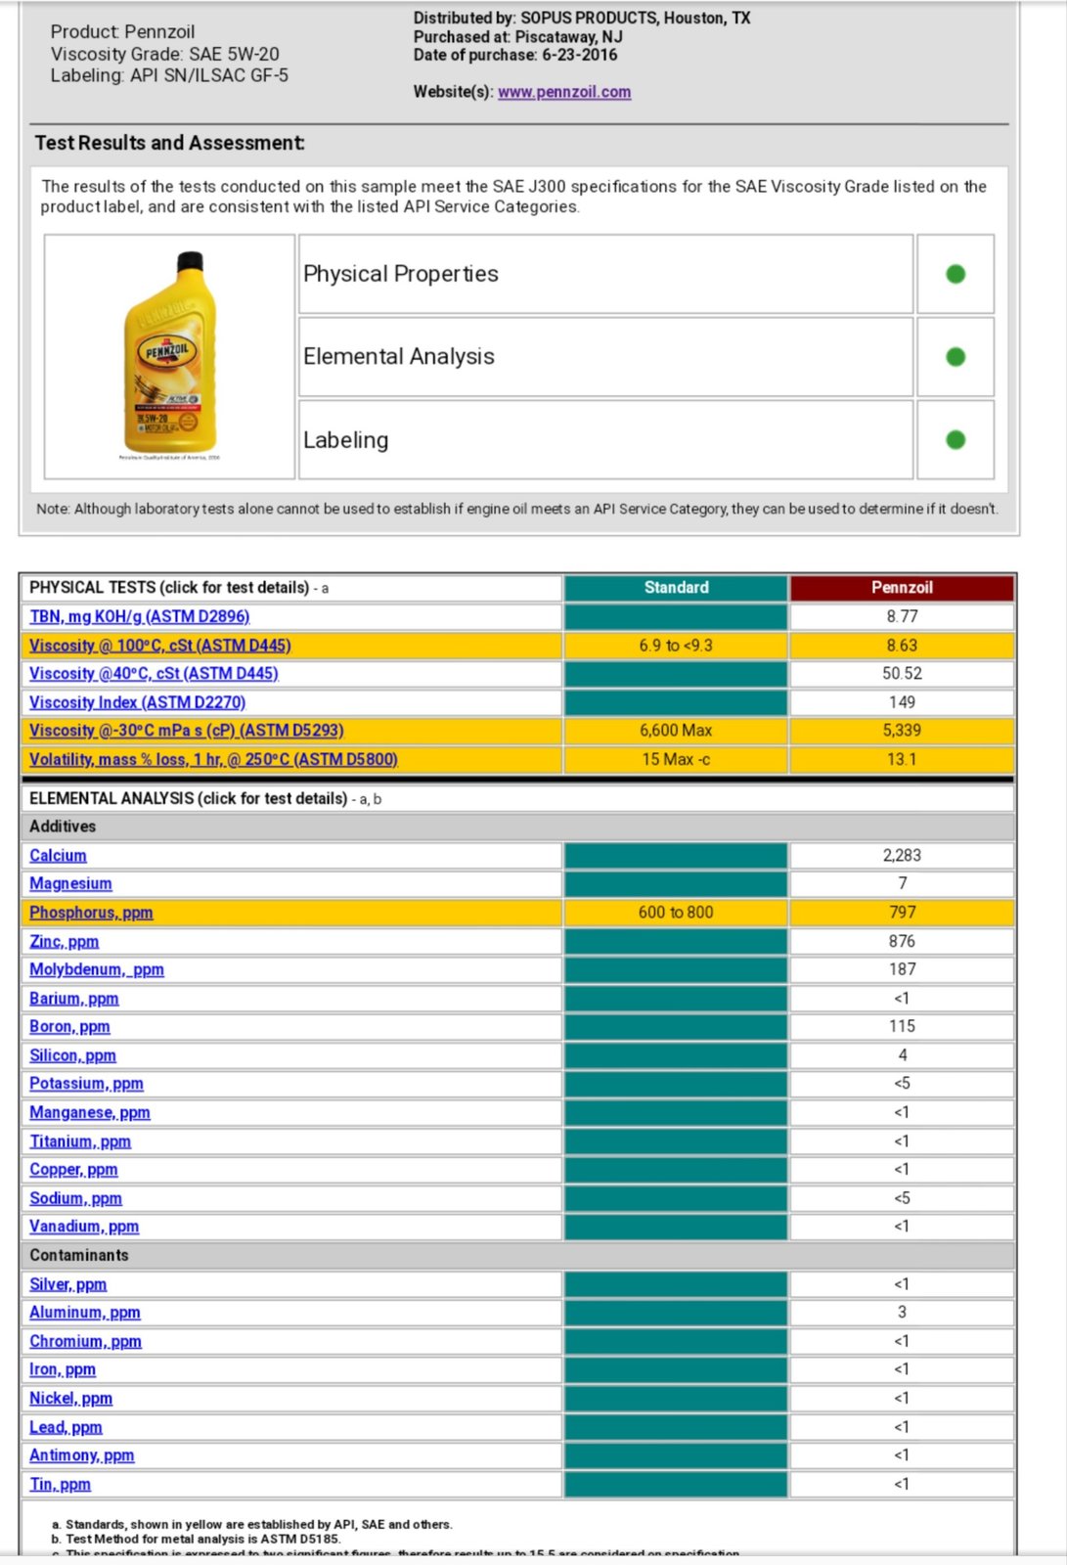
Task: Open Volatility mass % loss (ASTM D5800) link
Action: pyautogui.click(x=213, y=759)
